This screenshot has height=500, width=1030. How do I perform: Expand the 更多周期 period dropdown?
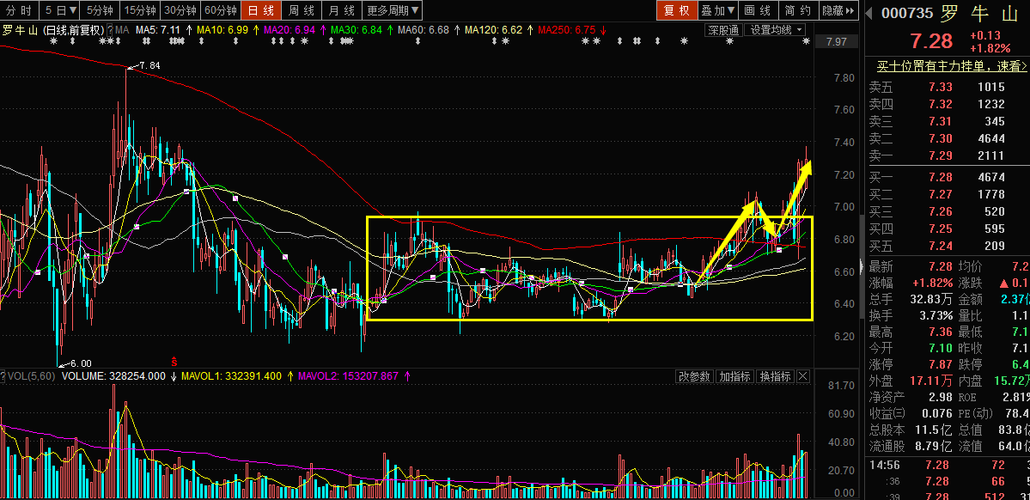tap(393, 10)
